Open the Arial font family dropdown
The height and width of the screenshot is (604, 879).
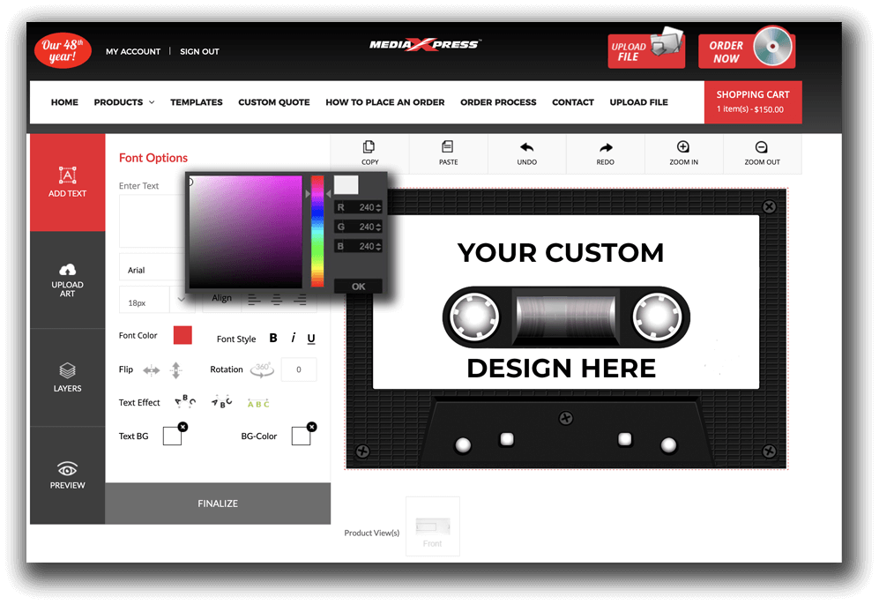pyautogui.click(x=152, y=270)
